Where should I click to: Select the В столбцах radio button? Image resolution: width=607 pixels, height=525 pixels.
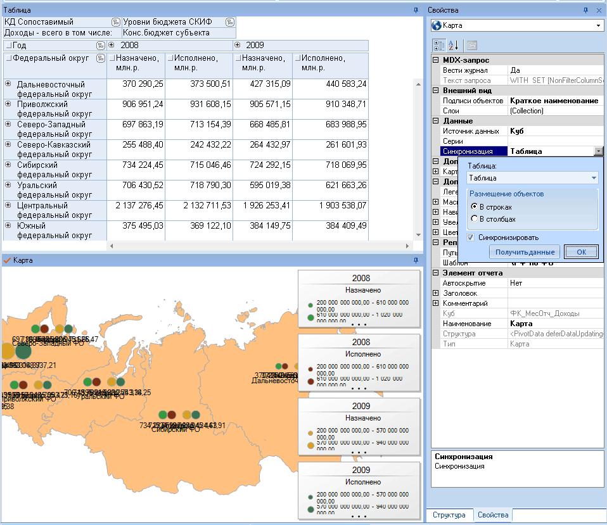[x=474, y=218]
